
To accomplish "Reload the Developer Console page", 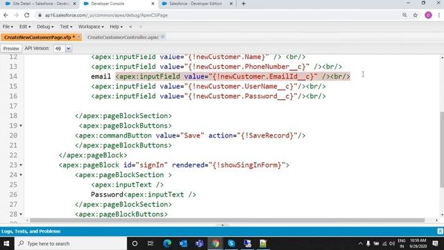I will (x=26, y=15).
